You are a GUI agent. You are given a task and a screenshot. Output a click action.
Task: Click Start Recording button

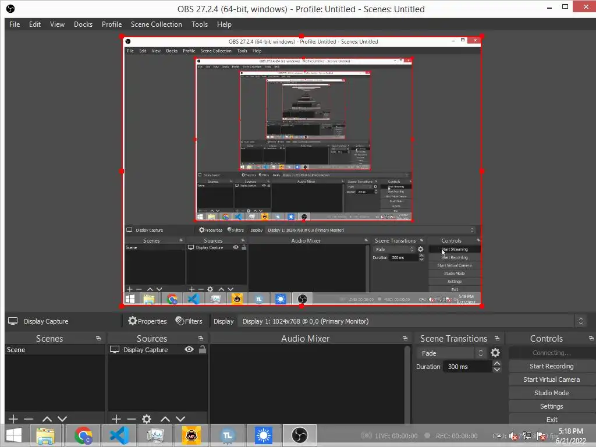point(551,366)
